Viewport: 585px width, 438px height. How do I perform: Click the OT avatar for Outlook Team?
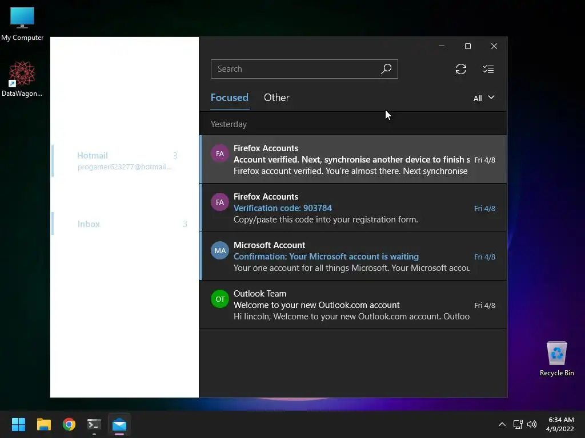pos(220,299)
